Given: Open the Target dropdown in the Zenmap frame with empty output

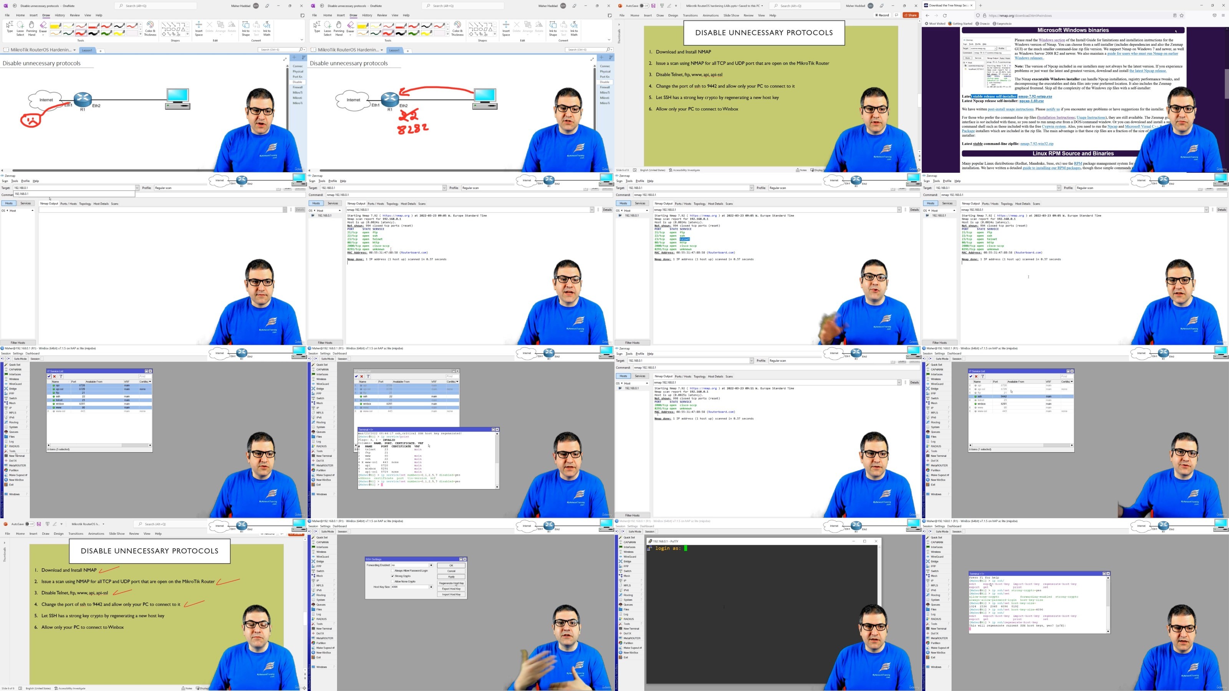Looking at the screenshot, I should (137, 188).
